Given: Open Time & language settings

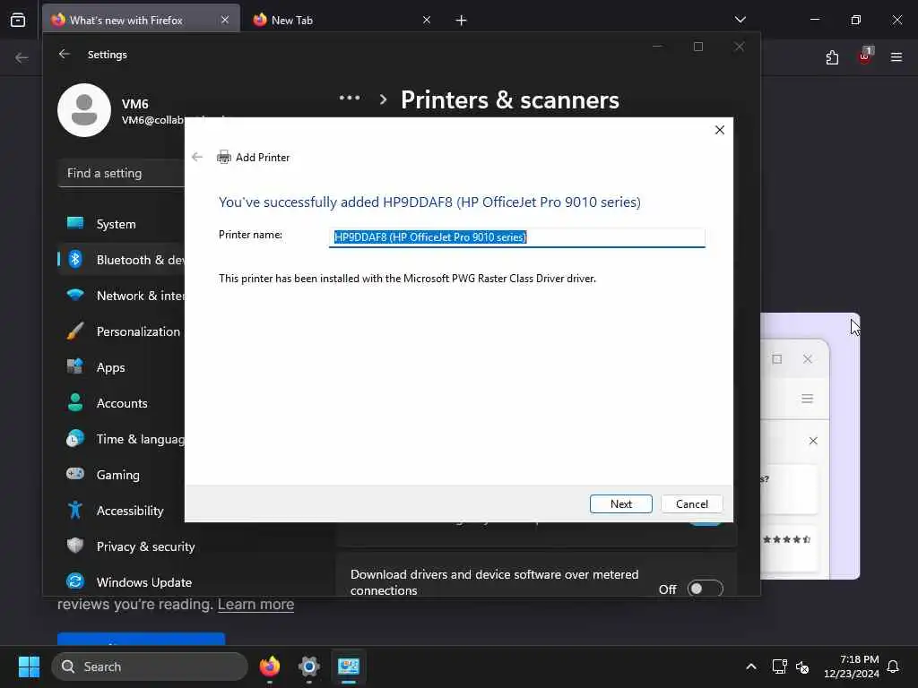Looking at the screenshot, I should tap(121, 439).
